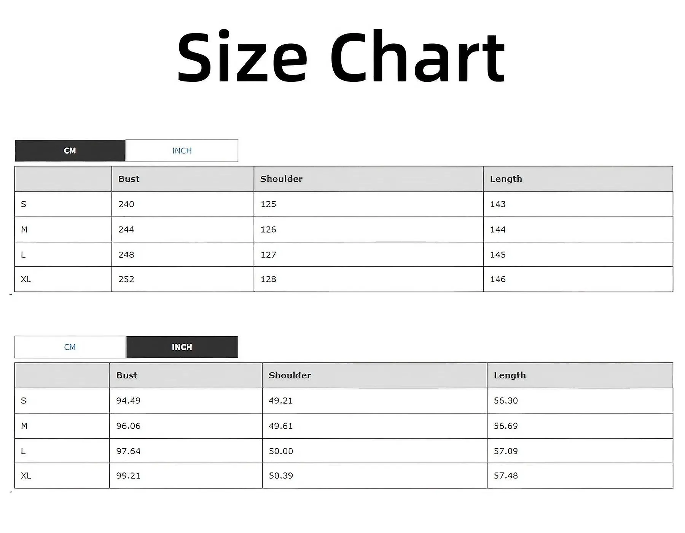This screenshot has height=533, width=685.
Task: Click the shoulder cell showing 50.00
Action: coord(374,451)
